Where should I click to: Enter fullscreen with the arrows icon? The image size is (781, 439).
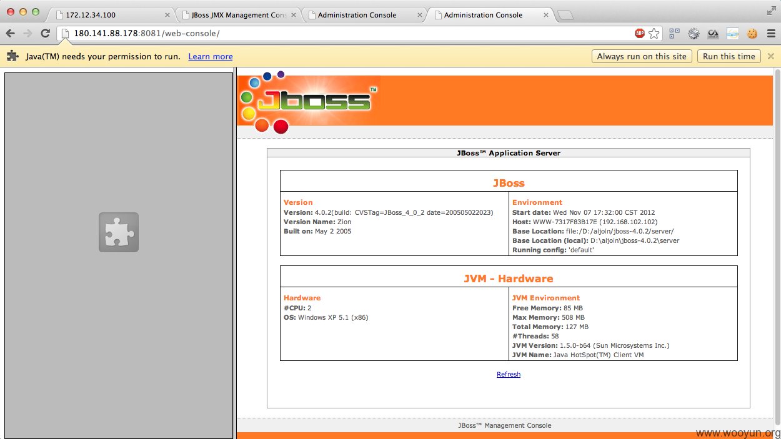click(x=770, y=11)
